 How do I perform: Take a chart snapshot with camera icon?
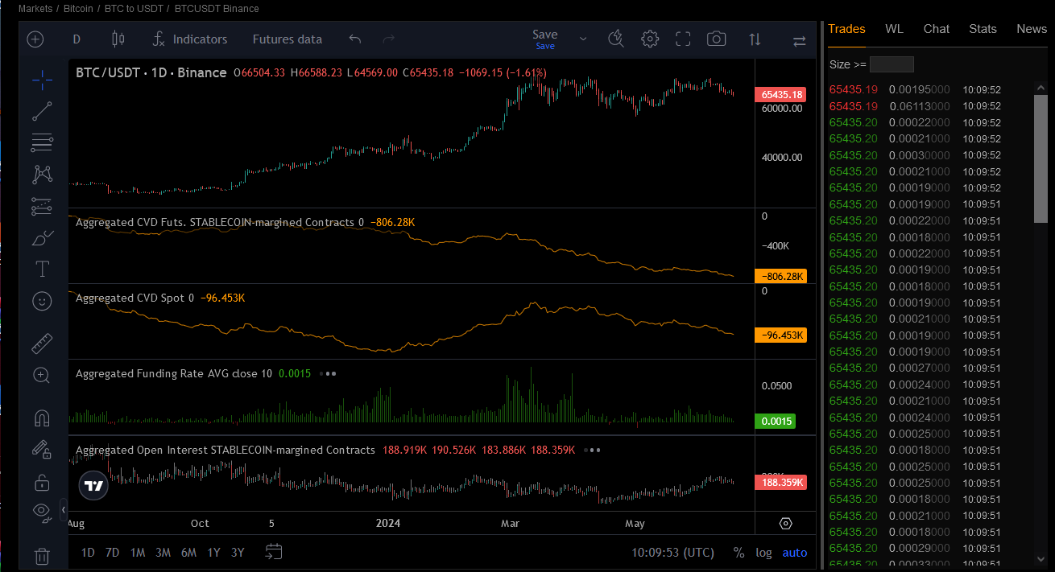pyautogui.click(x=716, y=39)
